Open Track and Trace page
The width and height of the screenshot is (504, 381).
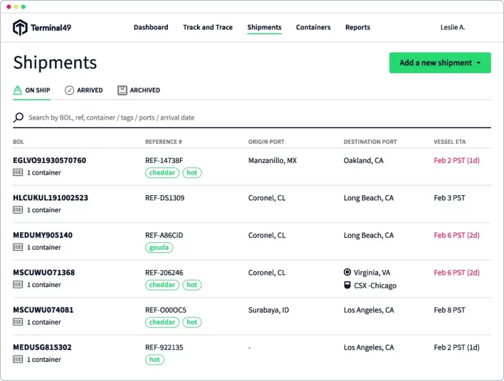207,28
